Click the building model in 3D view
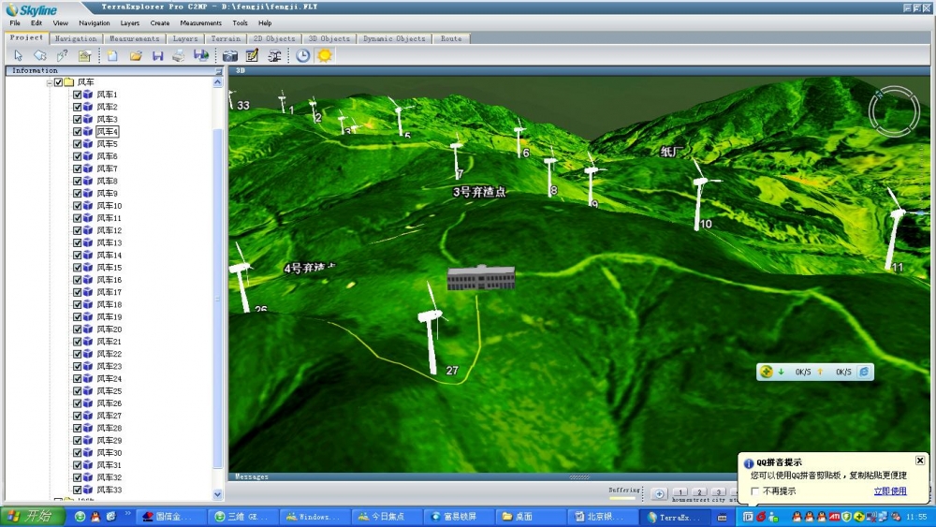Screen dimensions: 936x527 pyautogui.click(x=481, y=278)
